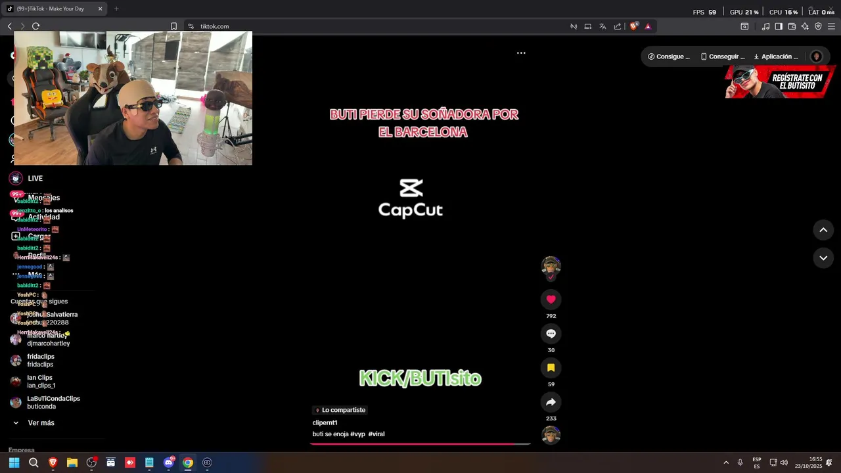Click the #viral hashtag
This screenshot has height=473, width=841.
point(376,434)
